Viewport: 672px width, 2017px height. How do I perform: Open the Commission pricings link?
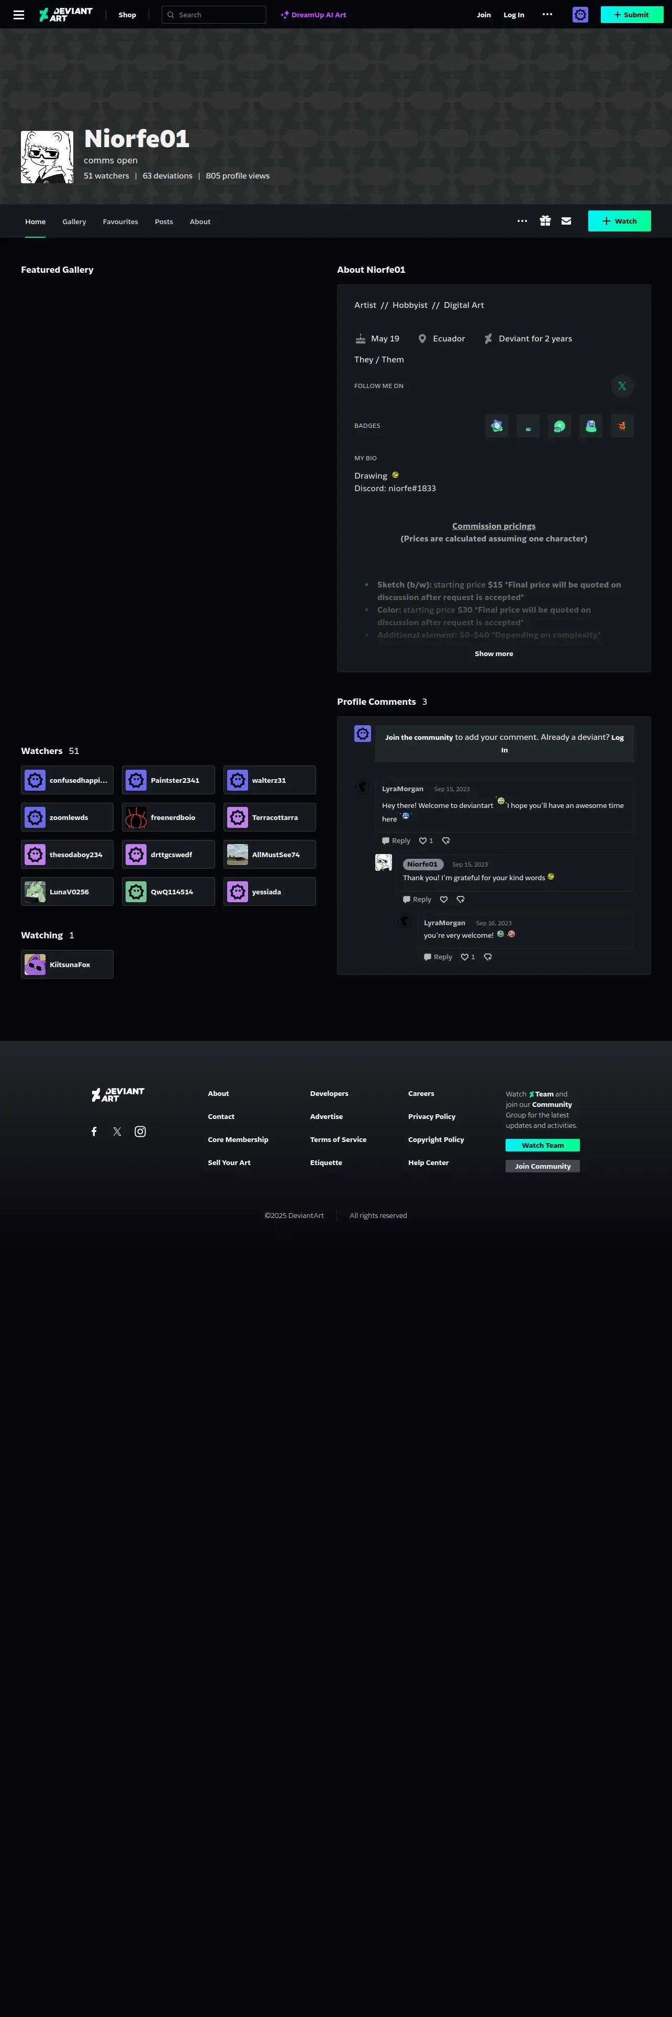(x=494, y=526)
